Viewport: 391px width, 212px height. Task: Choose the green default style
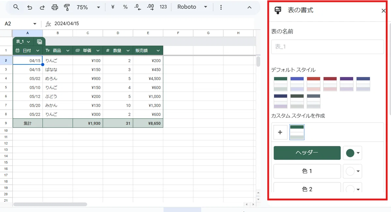click(x=281, y=84)
